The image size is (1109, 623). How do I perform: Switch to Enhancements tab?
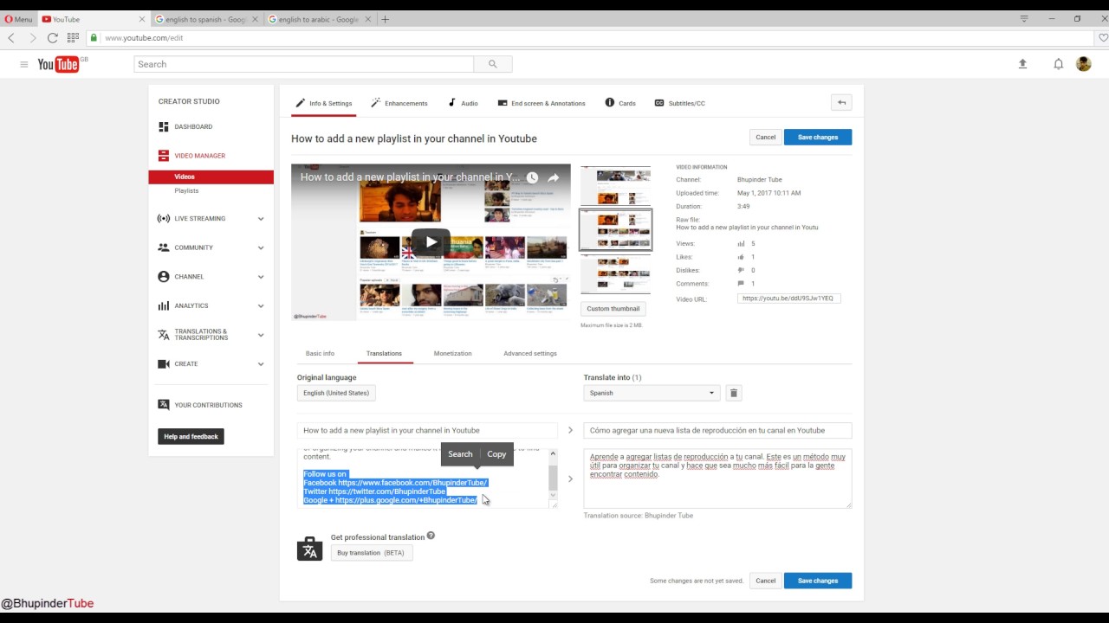pos(399,103)
